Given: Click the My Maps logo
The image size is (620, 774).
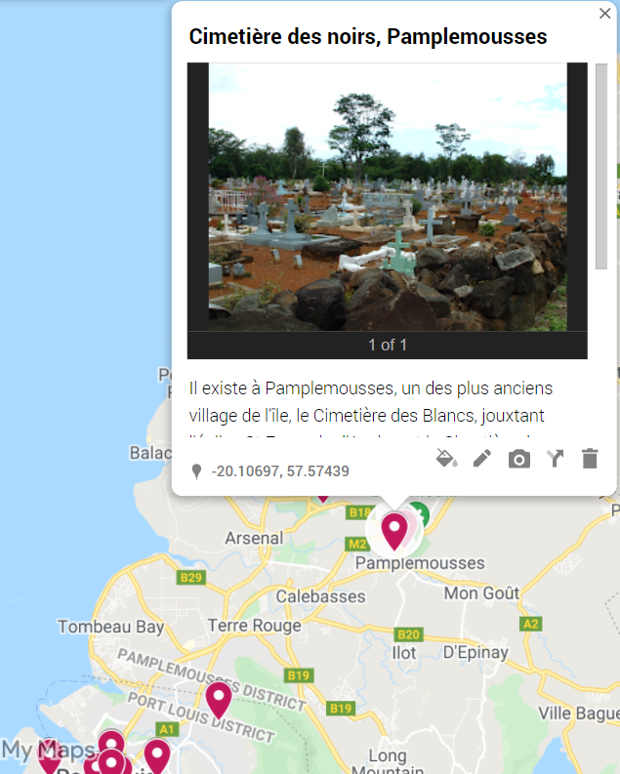Looking at the screenshot, I should point(49,751).
